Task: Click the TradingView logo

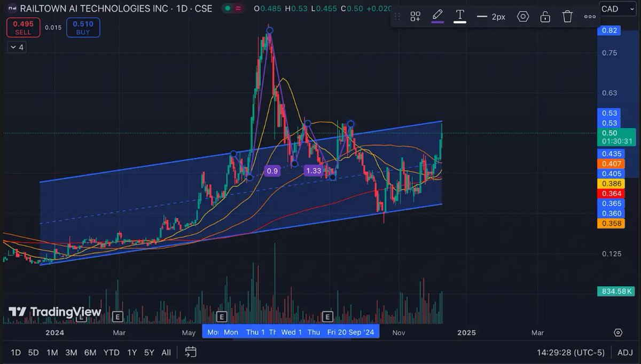Action: coord(55,312)
